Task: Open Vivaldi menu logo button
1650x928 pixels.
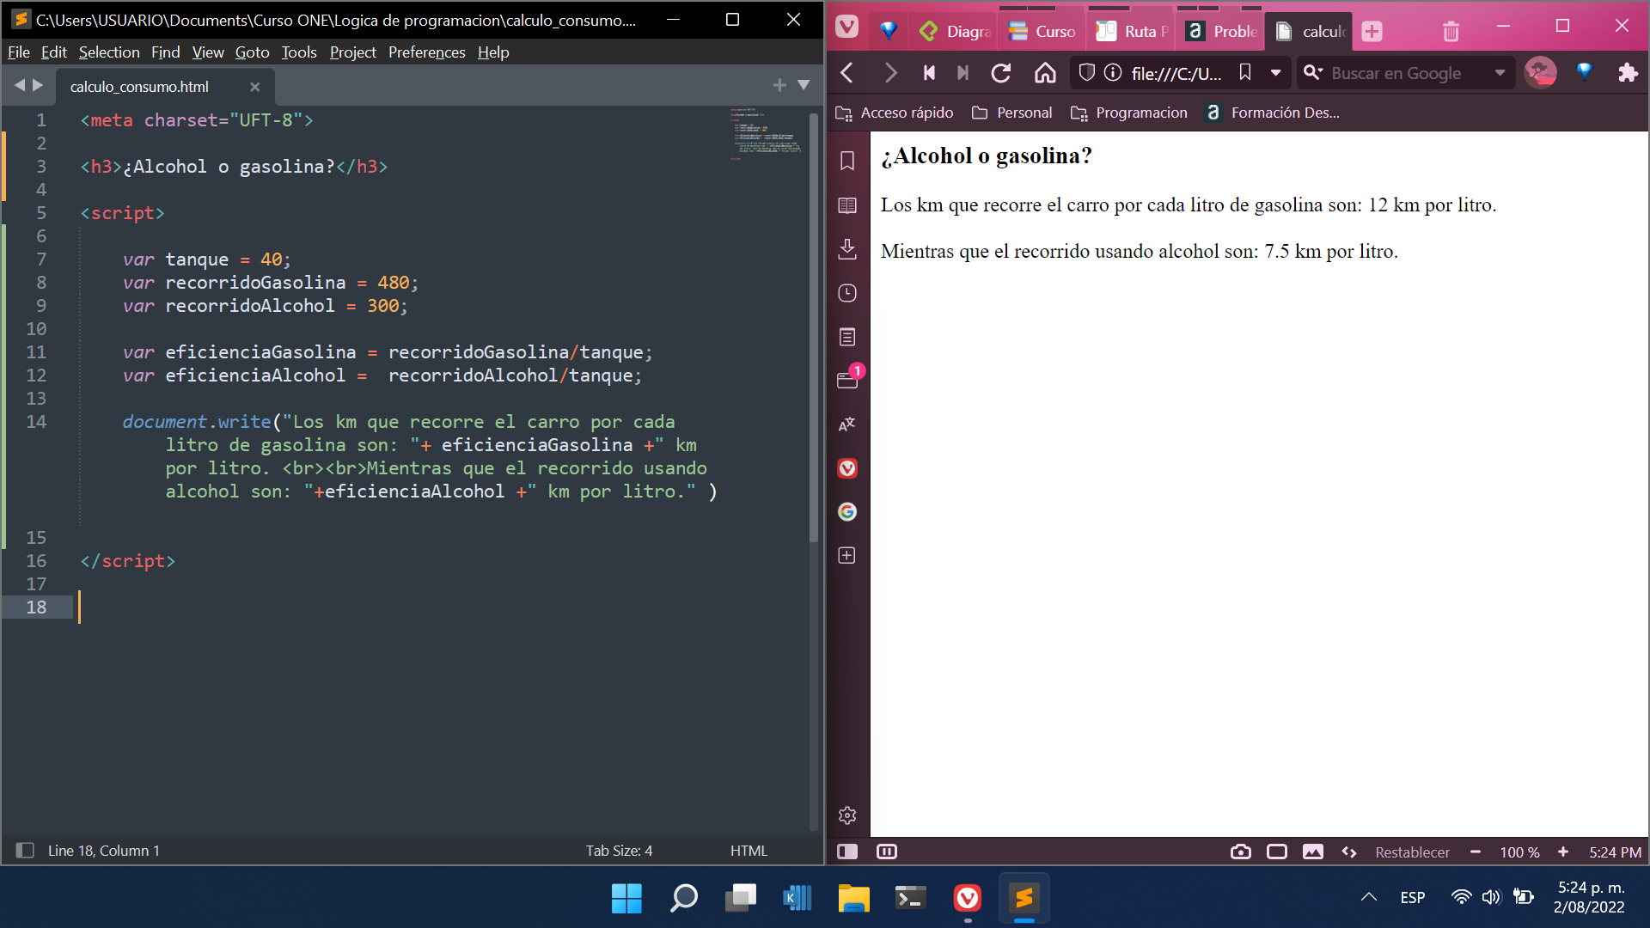Action: [847, 27]
